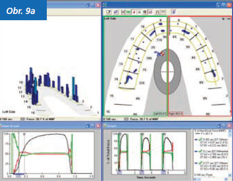Click tooth number 13 label in 2D arch
This screenshot has width=233, height=181.
coord(121,64)
